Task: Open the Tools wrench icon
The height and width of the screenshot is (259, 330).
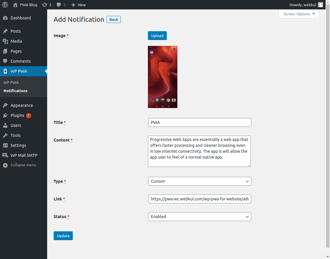Action: coord(5,135)
